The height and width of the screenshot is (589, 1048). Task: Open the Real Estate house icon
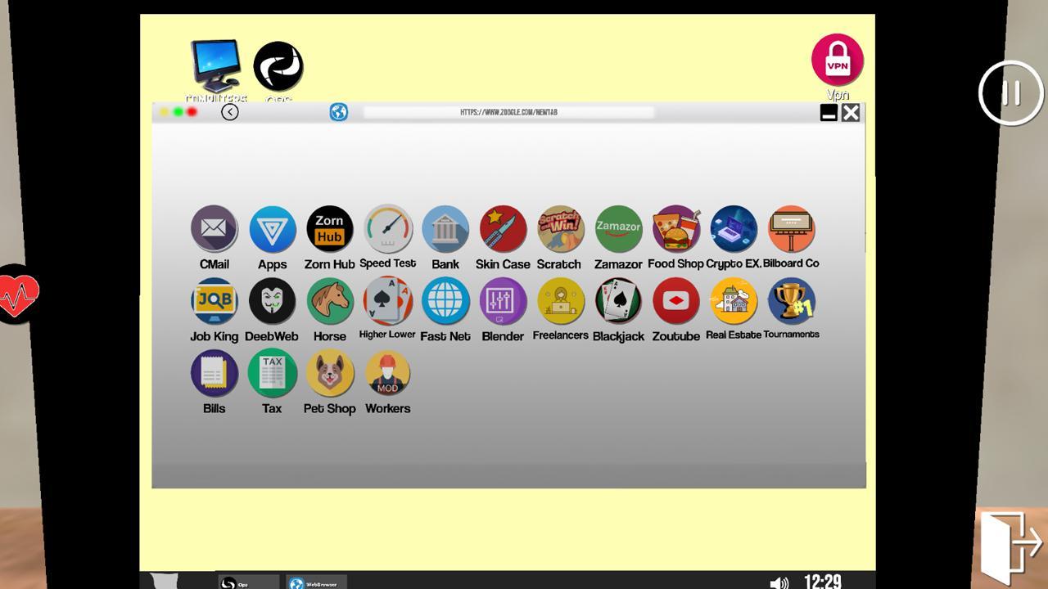pos(734,301)
